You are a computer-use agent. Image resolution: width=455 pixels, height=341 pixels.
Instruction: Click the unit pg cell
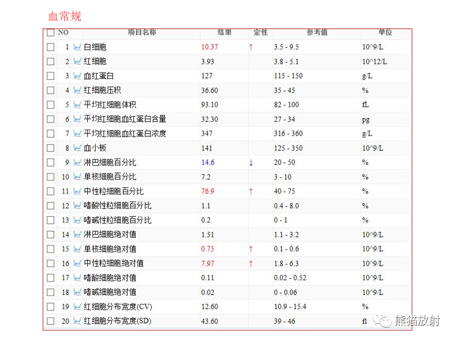coord(366,119)
